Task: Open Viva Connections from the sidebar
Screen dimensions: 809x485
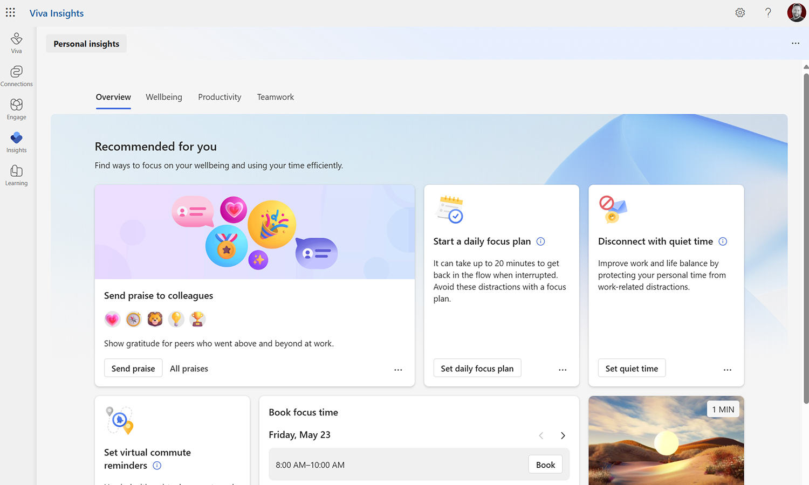Action: (x=16, y=74)
